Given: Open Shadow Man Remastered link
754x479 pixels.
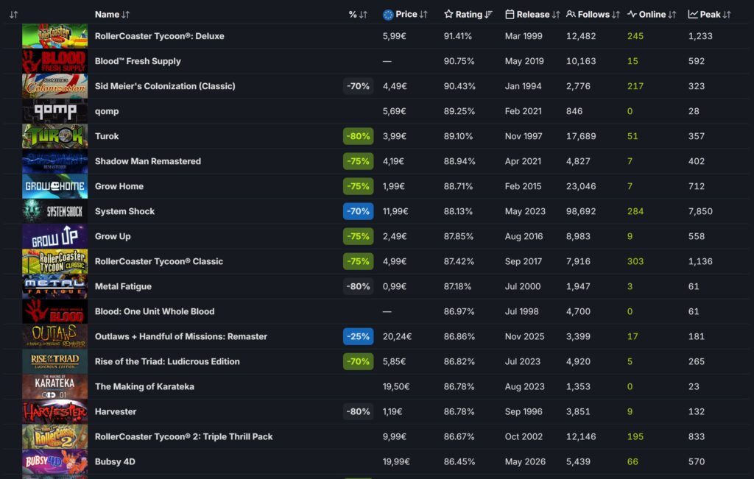Looking at the screenshot, I should coord(147,161).
